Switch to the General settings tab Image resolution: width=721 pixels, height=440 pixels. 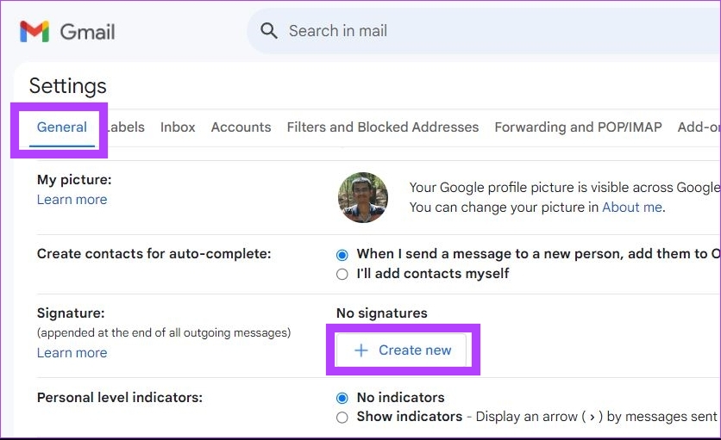[61, 127]
